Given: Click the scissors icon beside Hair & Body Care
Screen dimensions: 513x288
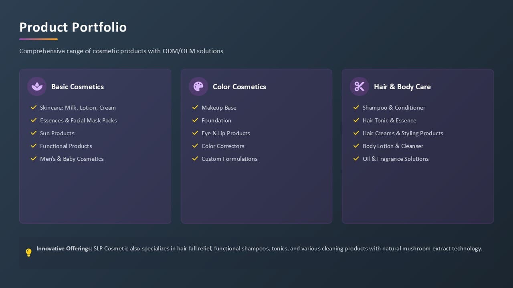Looking at the screenshot, I should pyautogui.click(x=360, y=86).
